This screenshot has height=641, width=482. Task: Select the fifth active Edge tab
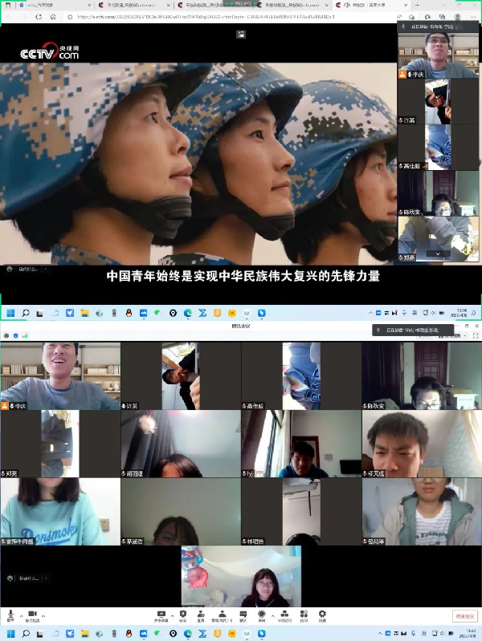click(371, 6)
